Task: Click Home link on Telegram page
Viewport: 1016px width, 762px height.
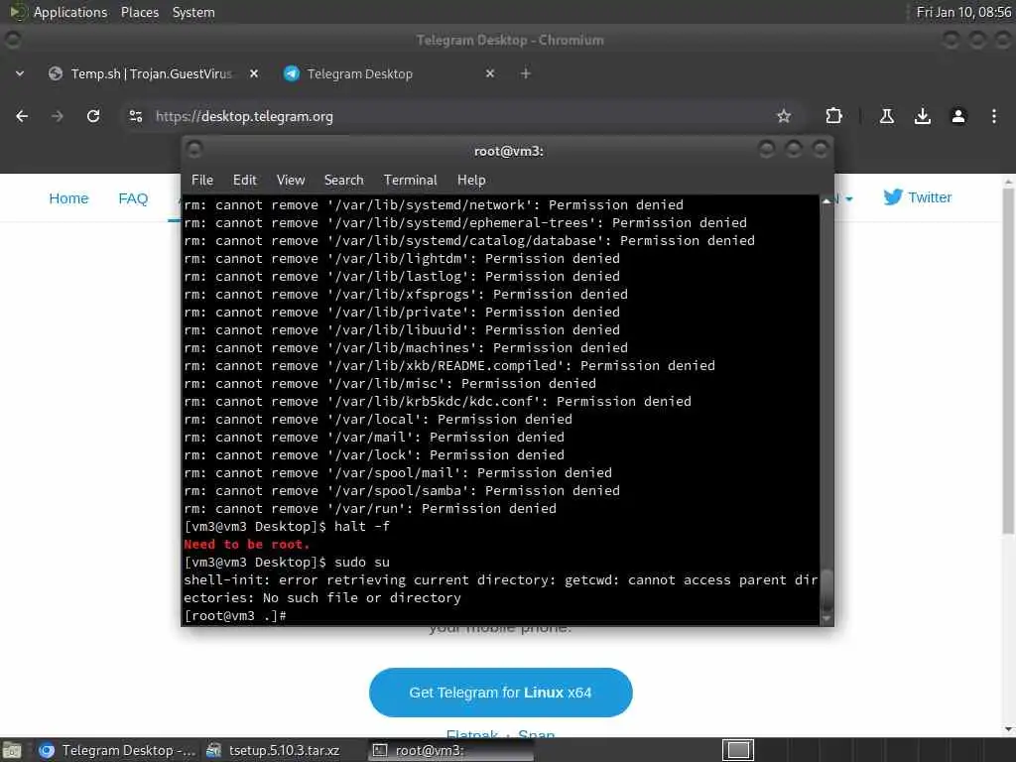Action: point(68,198)
